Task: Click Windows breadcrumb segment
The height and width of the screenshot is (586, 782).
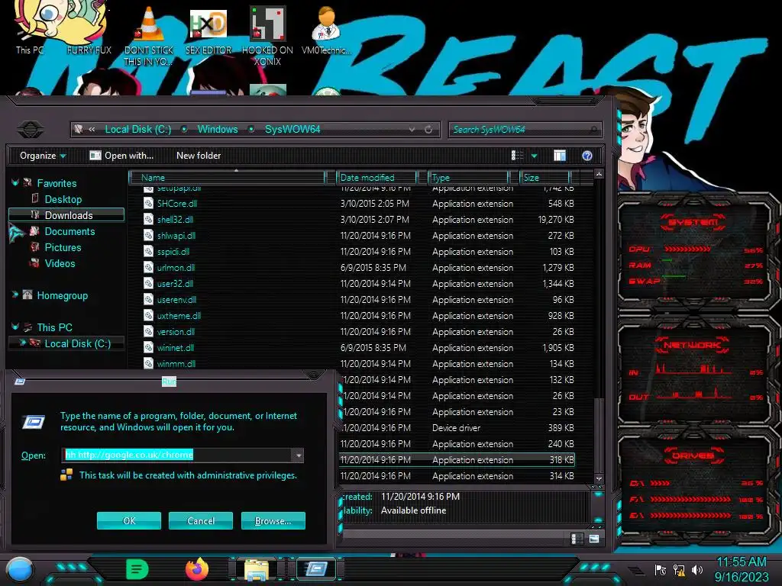Action: (218, 130)
